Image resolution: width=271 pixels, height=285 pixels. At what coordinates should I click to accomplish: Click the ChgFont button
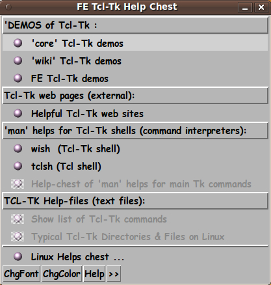click(21, 274)
